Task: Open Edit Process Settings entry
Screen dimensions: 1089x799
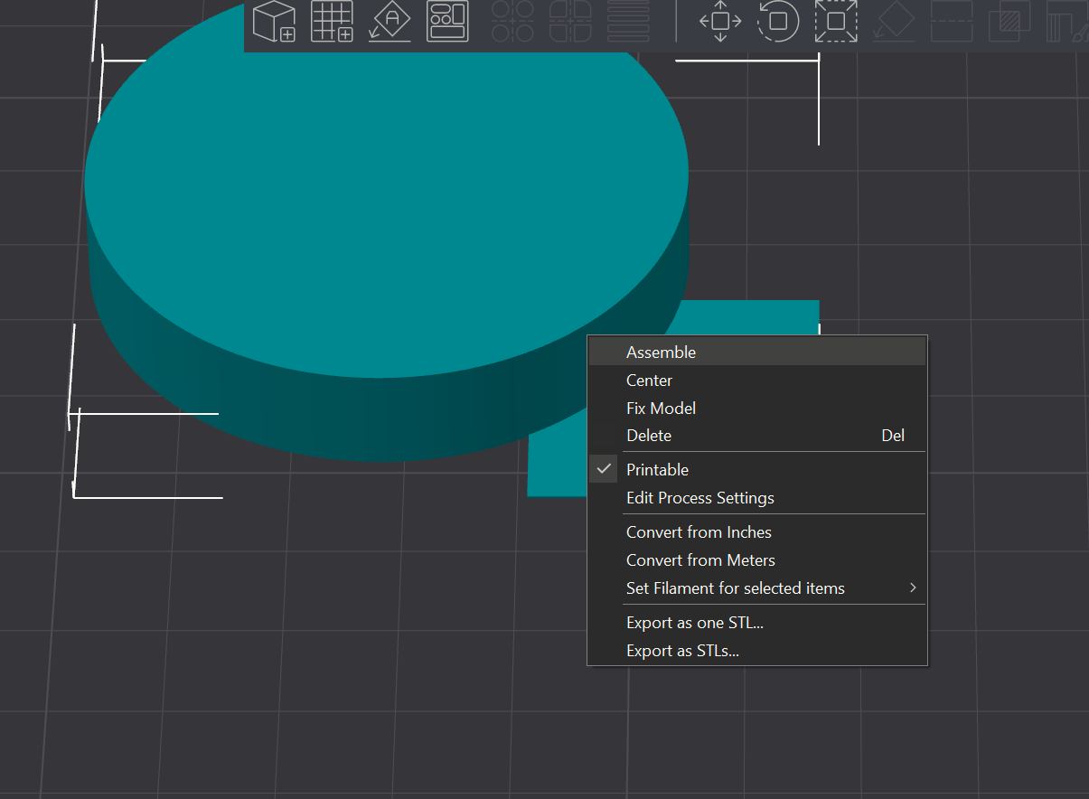Action: point(757,498)
